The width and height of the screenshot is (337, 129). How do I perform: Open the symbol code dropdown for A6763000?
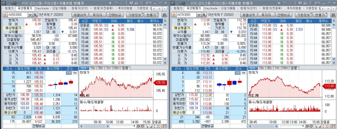pos(199,15)
